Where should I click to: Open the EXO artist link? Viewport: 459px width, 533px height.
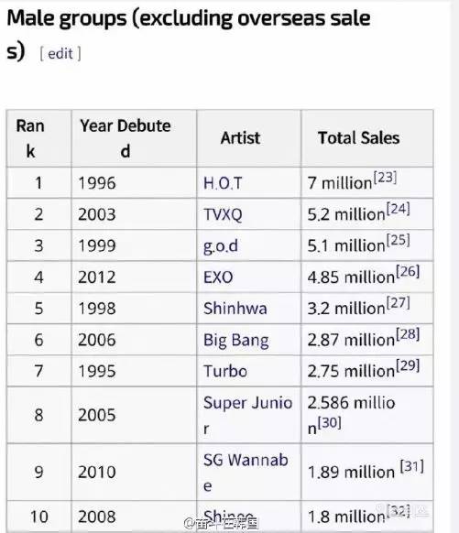coord(218,277)
